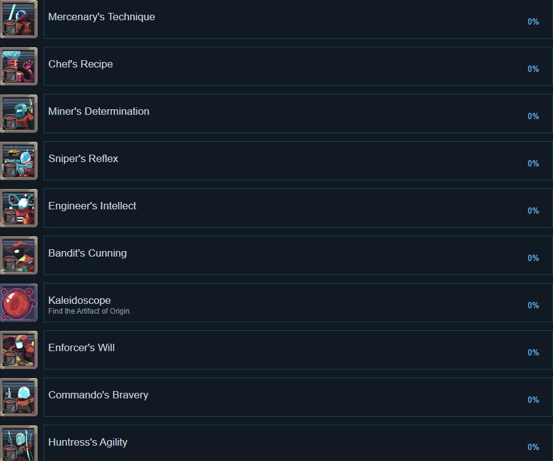Select the Huntress's Agility achievement icon
Screen dimensions: 553x461
click(18, 443)
